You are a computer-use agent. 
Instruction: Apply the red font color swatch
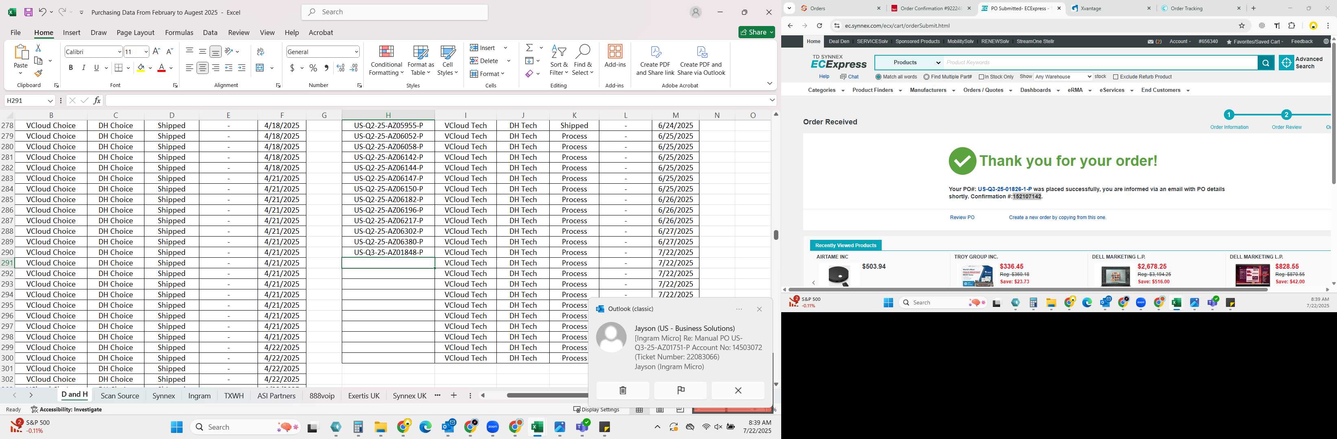162,68
